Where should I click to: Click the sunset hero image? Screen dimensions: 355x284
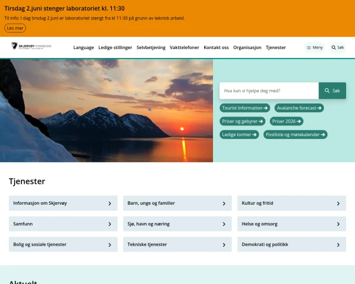tap(106, 111)
